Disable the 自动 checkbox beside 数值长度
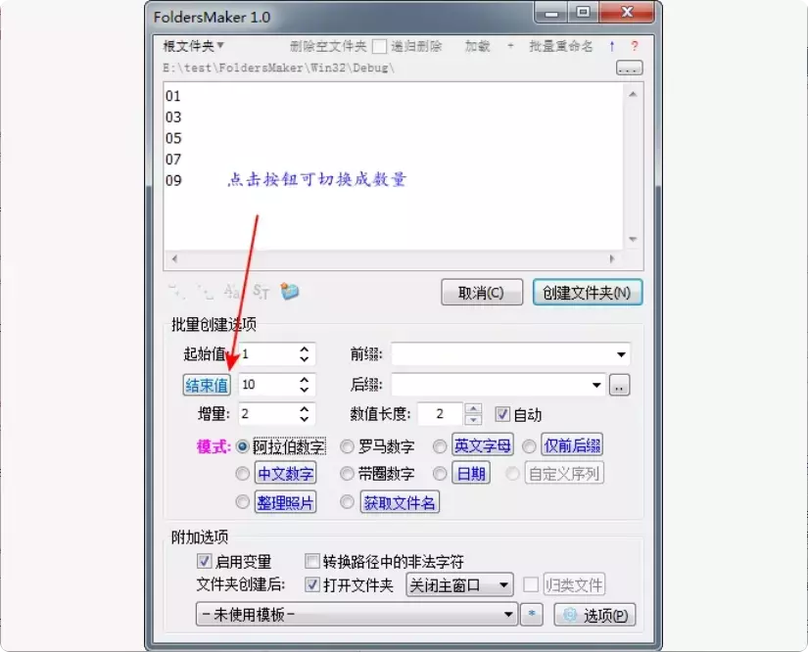The height and width of the screenshot is (652, 808). [x=503, y=413]
